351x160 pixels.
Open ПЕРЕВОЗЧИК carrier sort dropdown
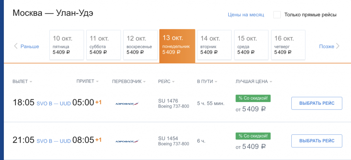tap(129, 82)
